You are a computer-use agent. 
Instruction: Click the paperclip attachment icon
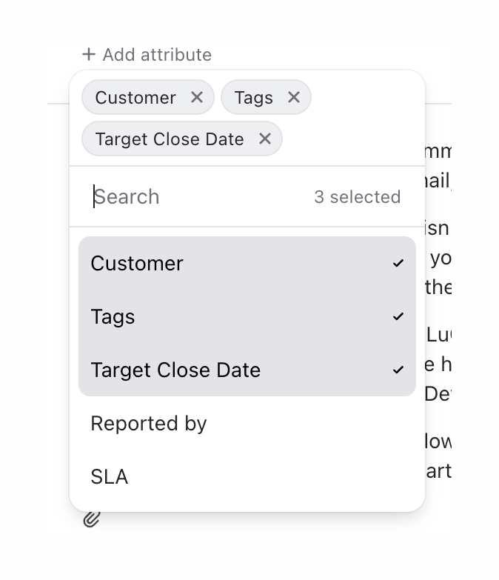click(x=91, y=519)
